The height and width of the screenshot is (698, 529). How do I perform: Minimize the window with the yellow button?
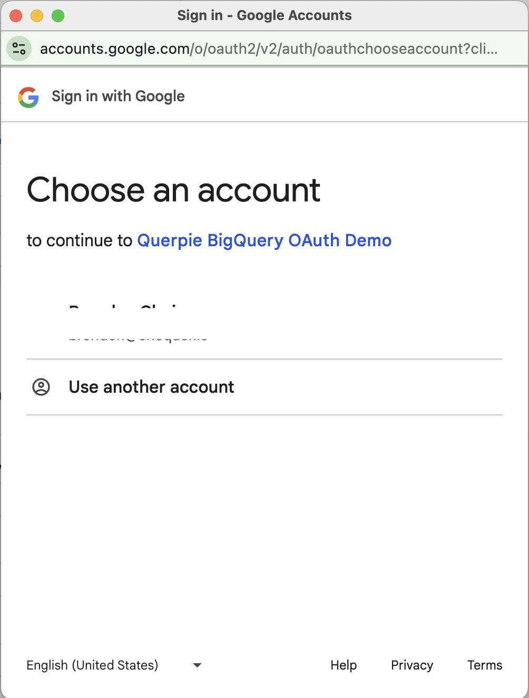pyautogui.click(x=37, y=16)
